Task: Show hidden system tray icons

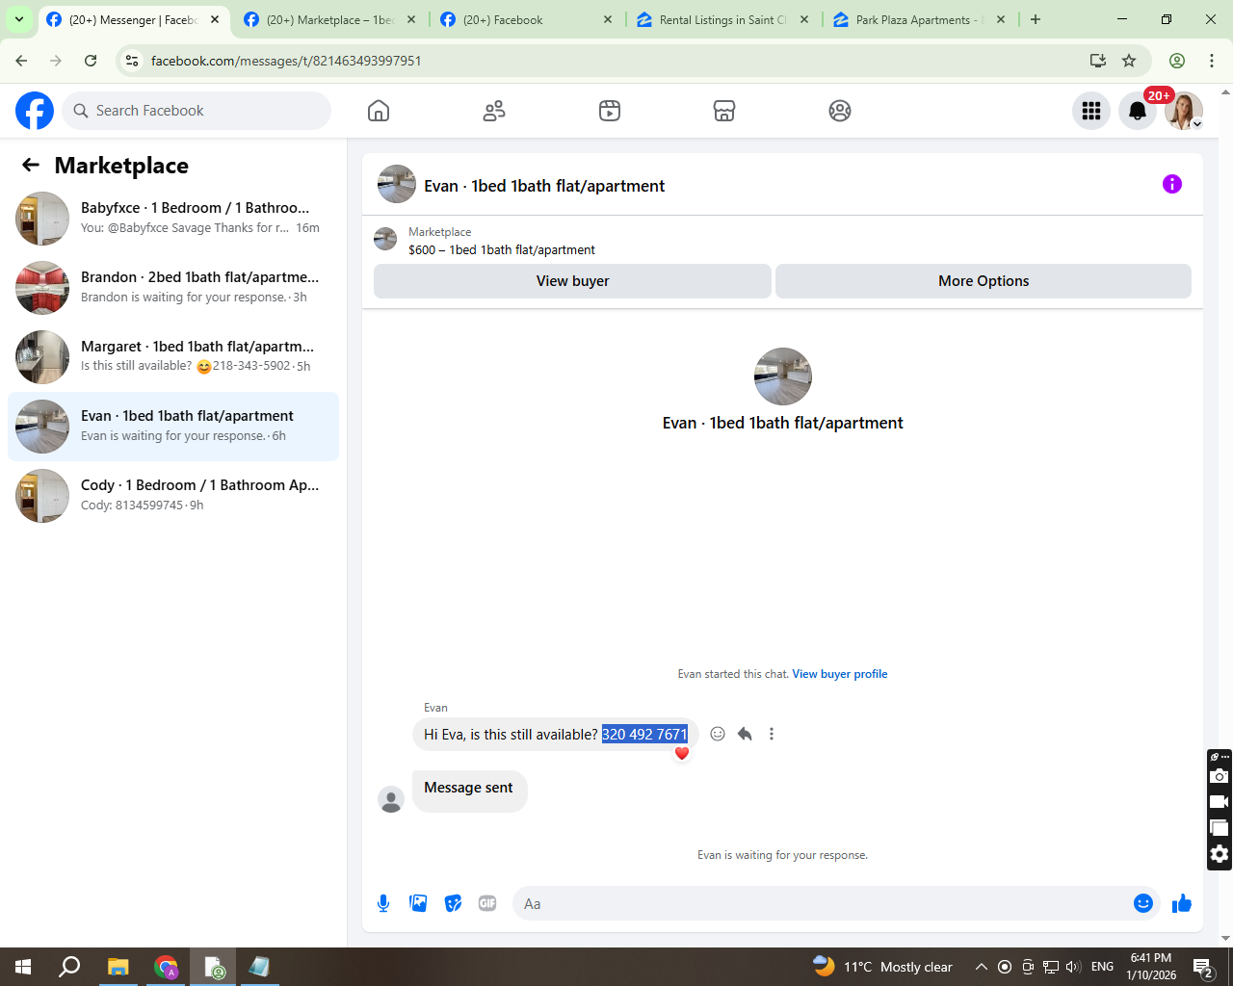Action: pyautogui.click(x=981, y=967)
